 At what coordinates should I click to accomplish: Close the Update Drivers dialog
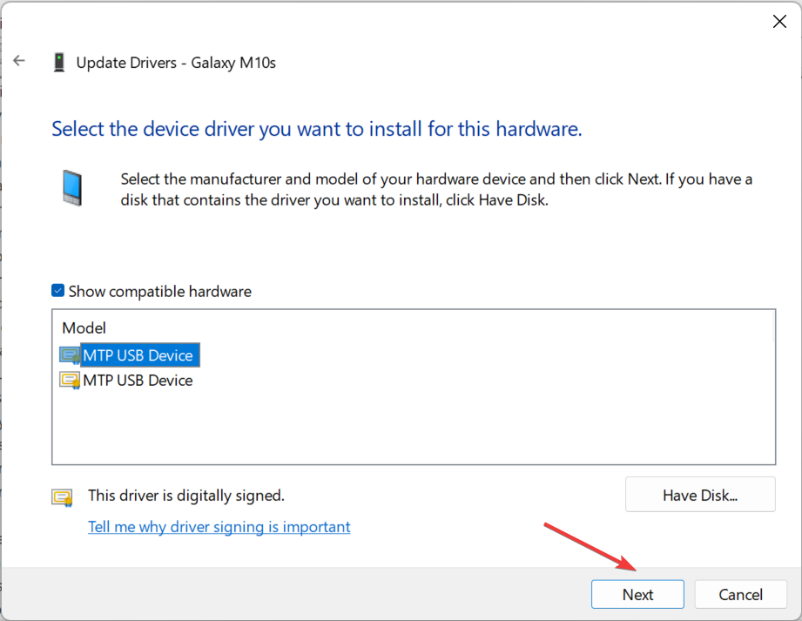pos(779,22)
